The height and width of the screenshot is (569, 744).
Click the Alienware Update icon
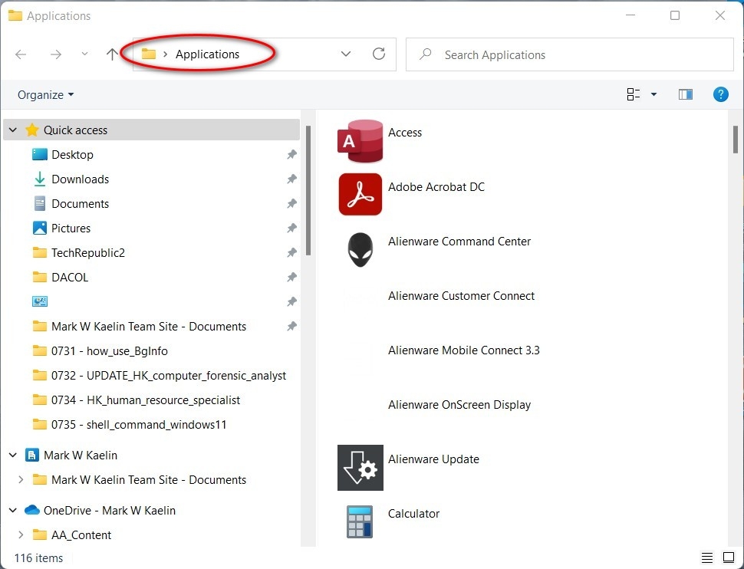360,467
